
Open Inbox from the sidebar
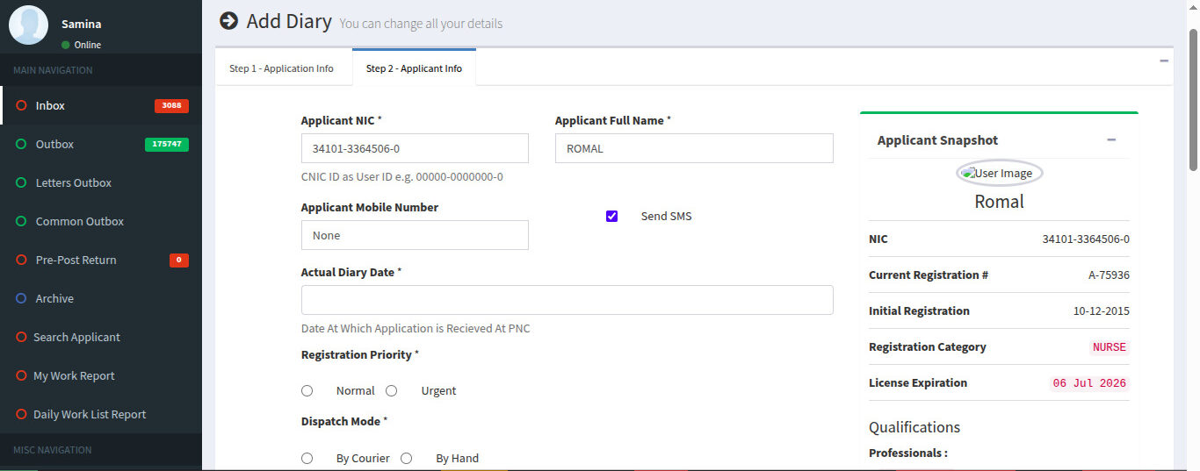(x=101, y=105)
